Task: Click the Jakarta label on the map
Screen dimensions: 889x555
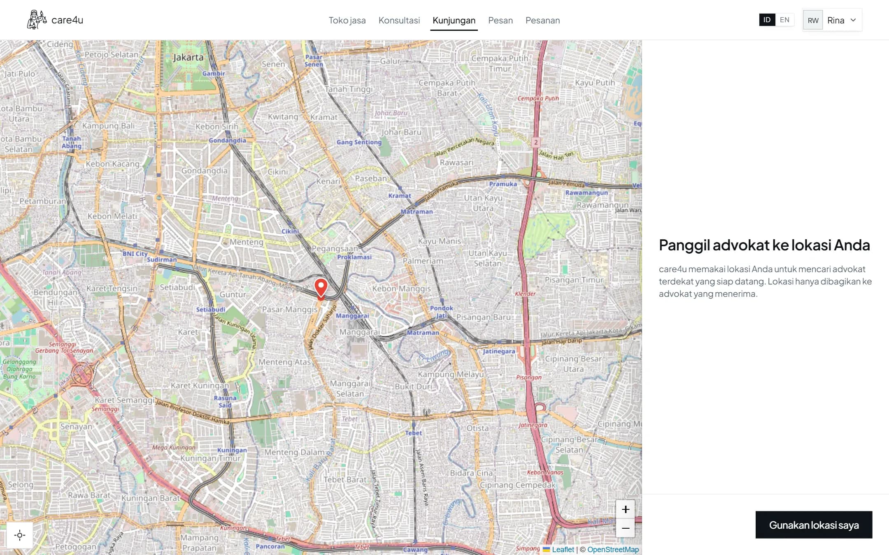Action: (188, 57)
